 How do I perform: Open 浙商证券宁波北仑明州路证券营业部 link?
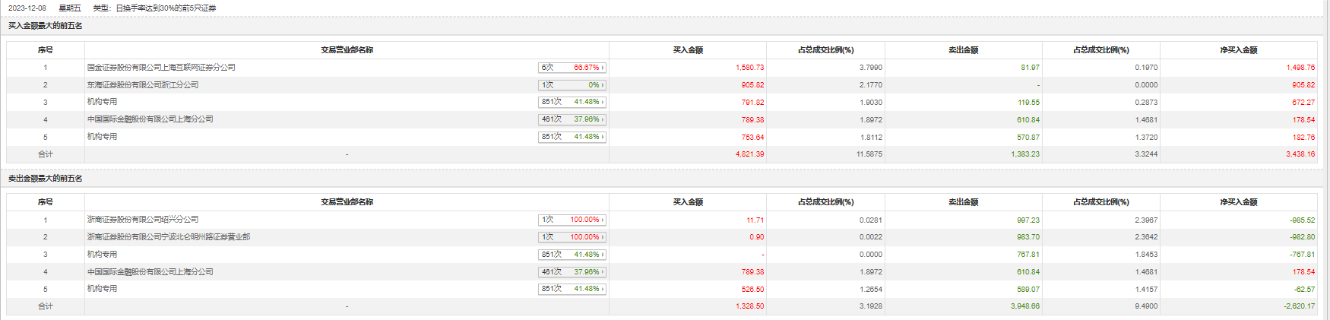(x=168, y=237)
